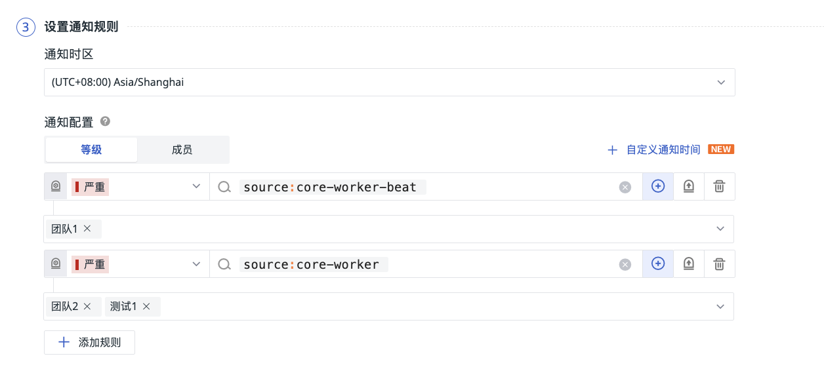Click the upload icon on the core-worker-beat rule
Image resolution: width=824 pixels, height=371 pixels.
(689, 187)
